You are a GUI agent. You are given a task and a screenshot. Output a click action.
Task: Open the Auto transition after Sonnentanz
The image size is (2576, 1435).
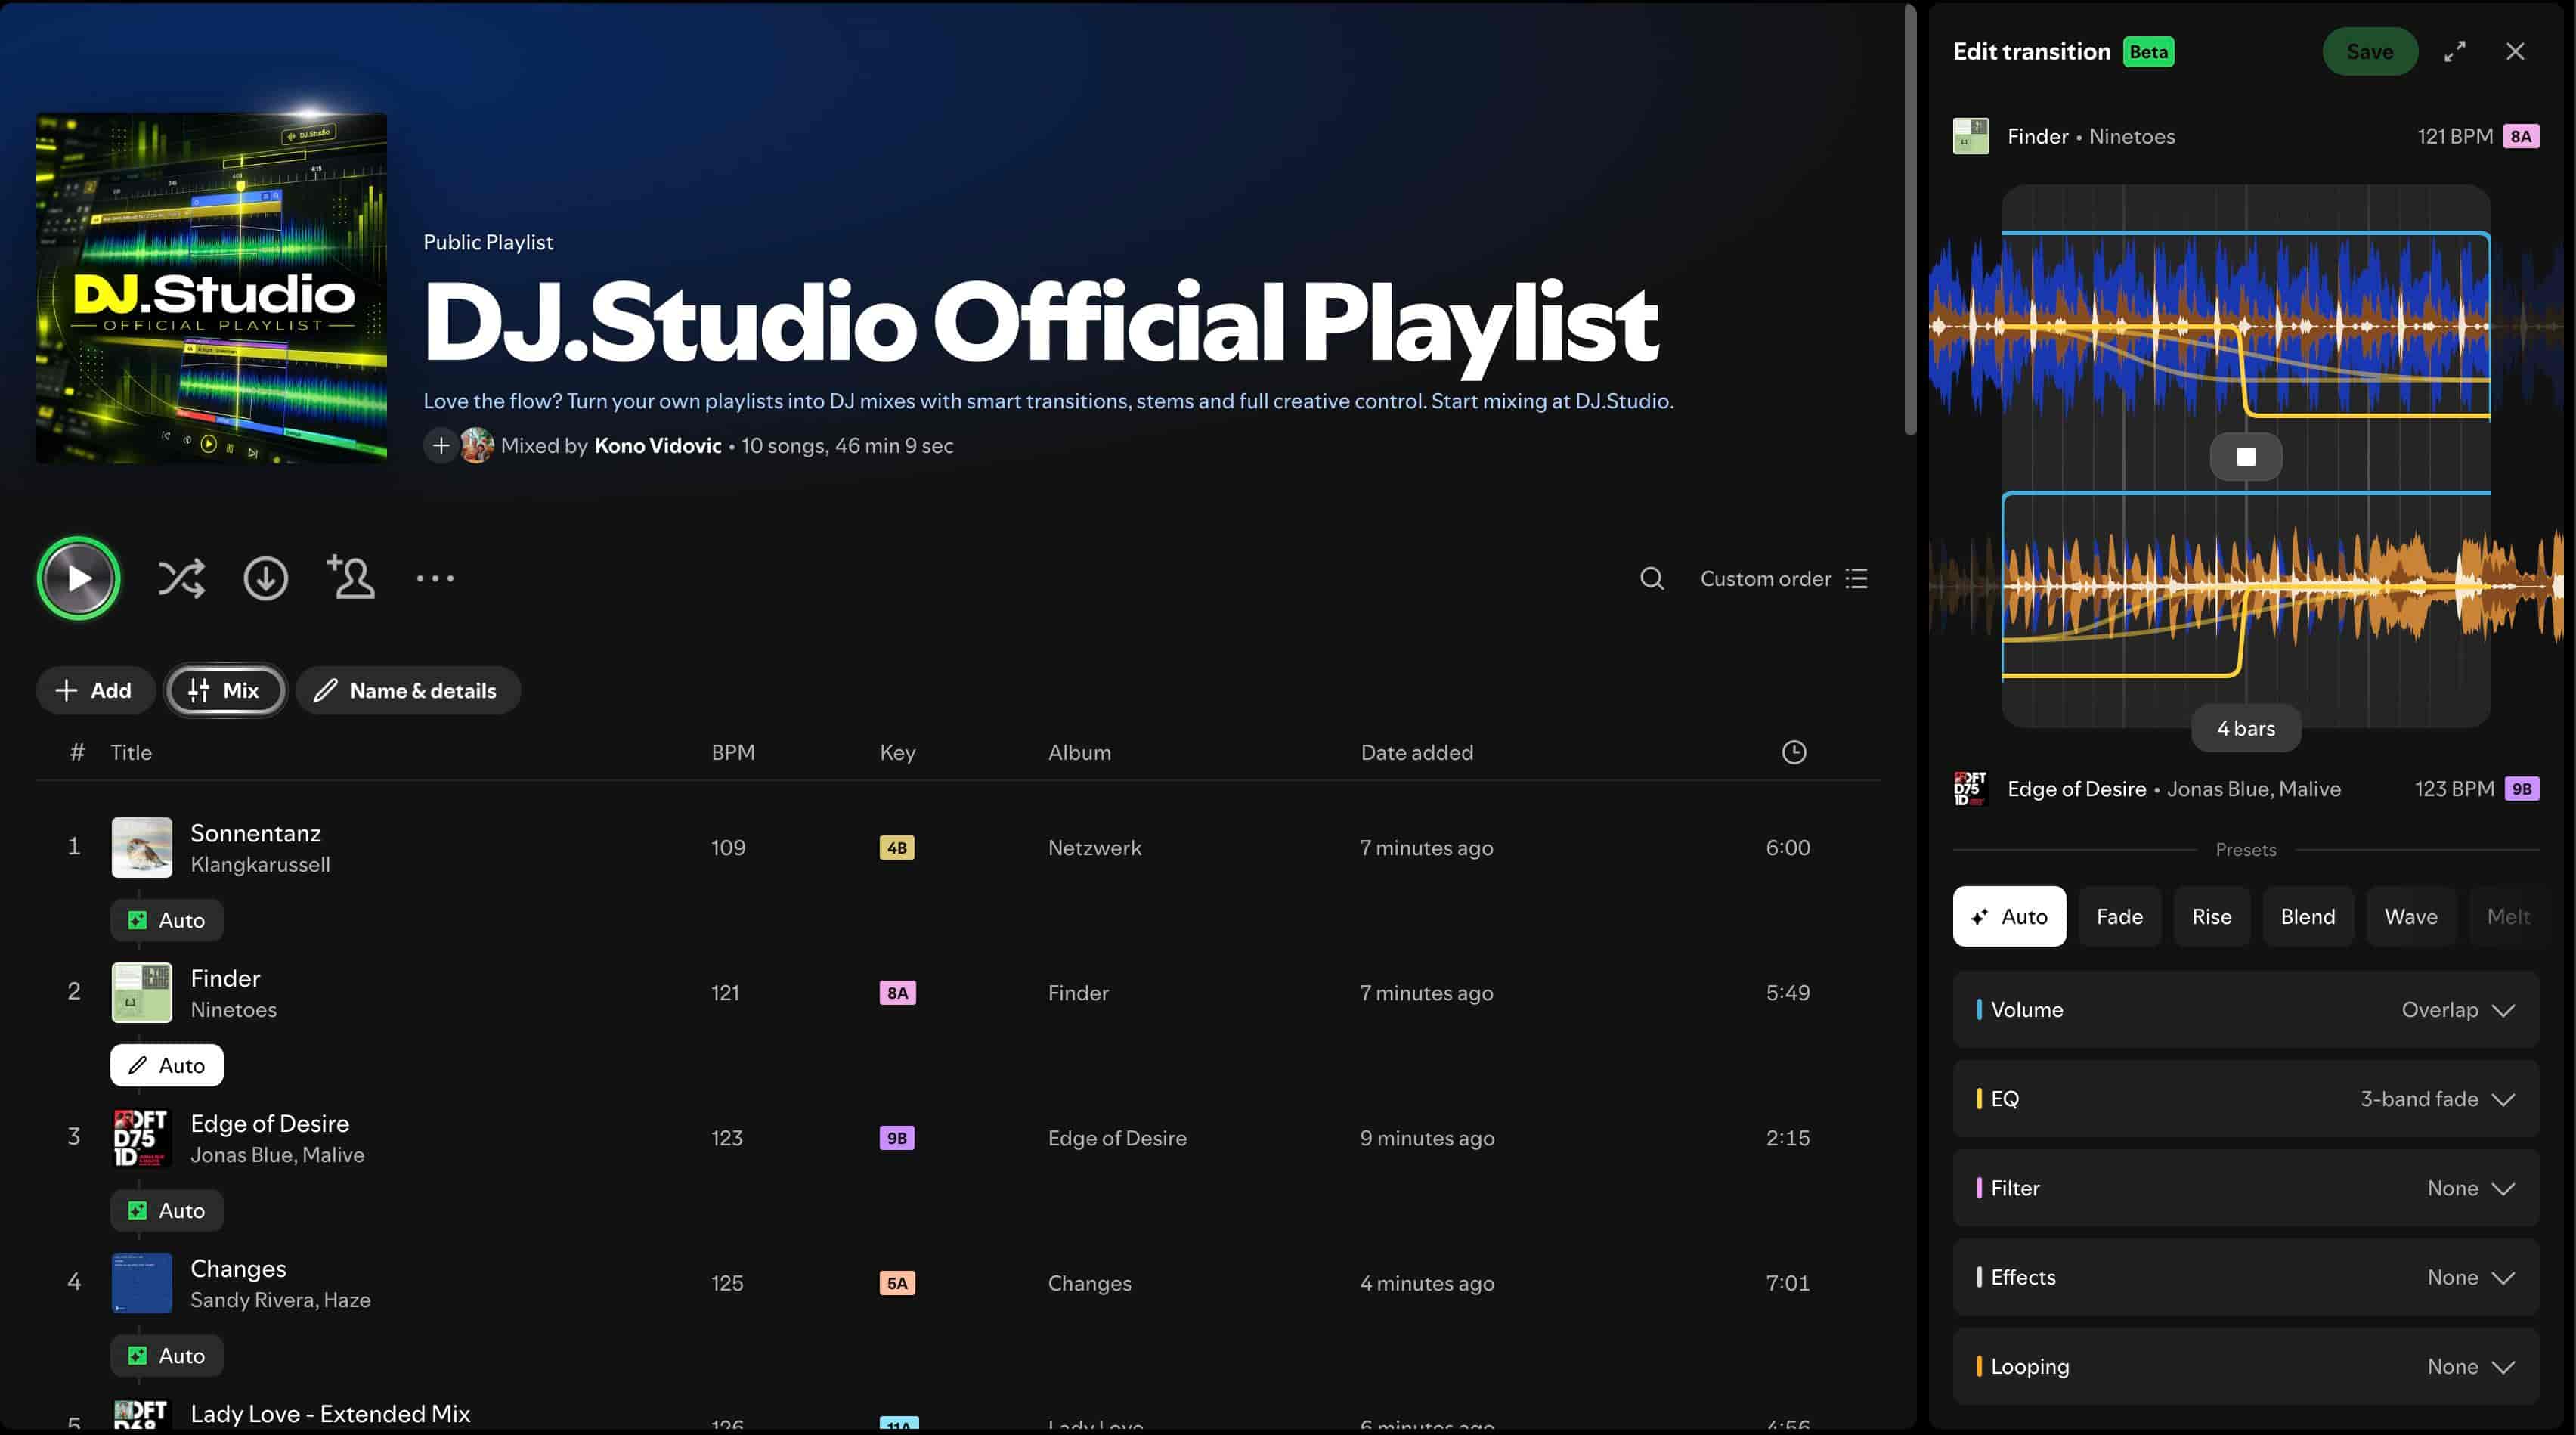point(166,919)
